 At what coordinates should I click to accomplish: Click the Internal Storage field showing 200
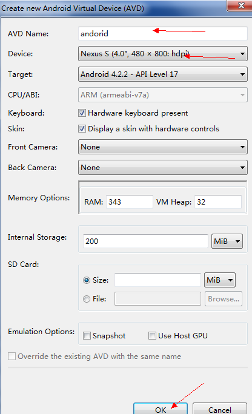point(145,241)
